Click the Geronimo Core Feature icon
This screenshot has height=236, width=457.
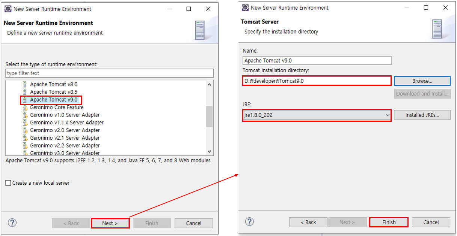(x=25, y=107)
